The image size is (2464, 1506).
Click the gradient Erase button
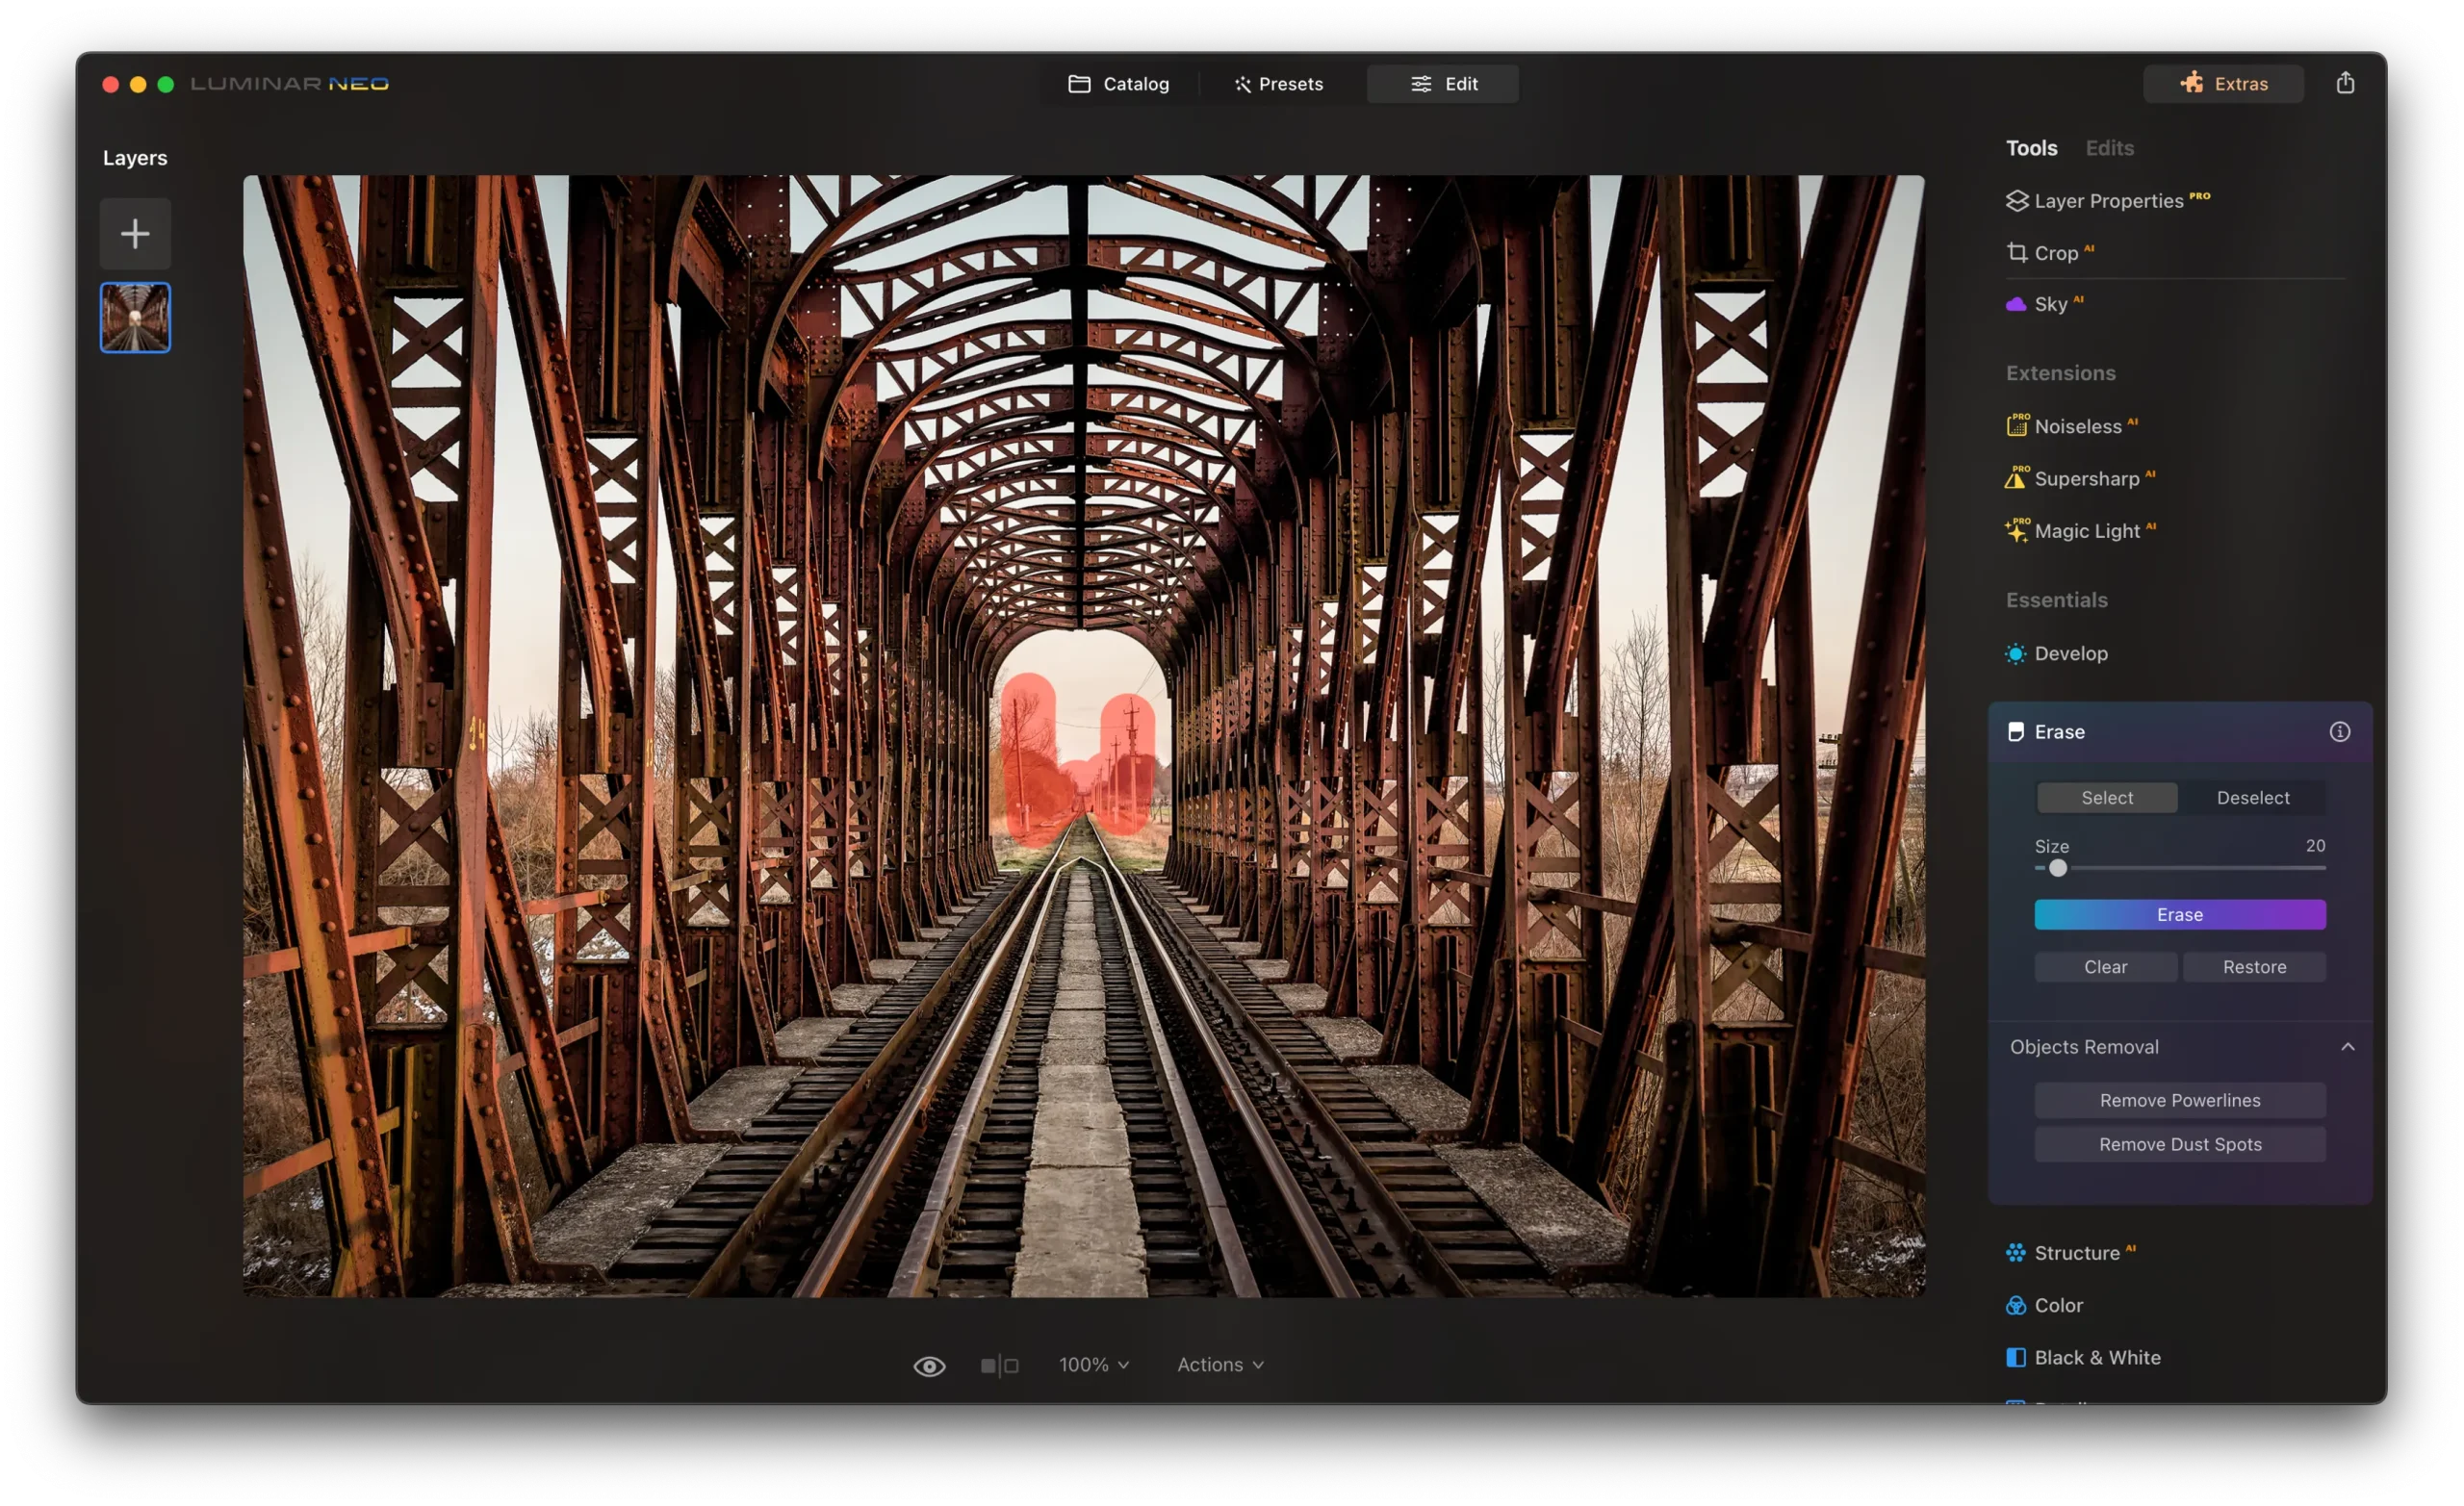click(x=2179, y=915)
